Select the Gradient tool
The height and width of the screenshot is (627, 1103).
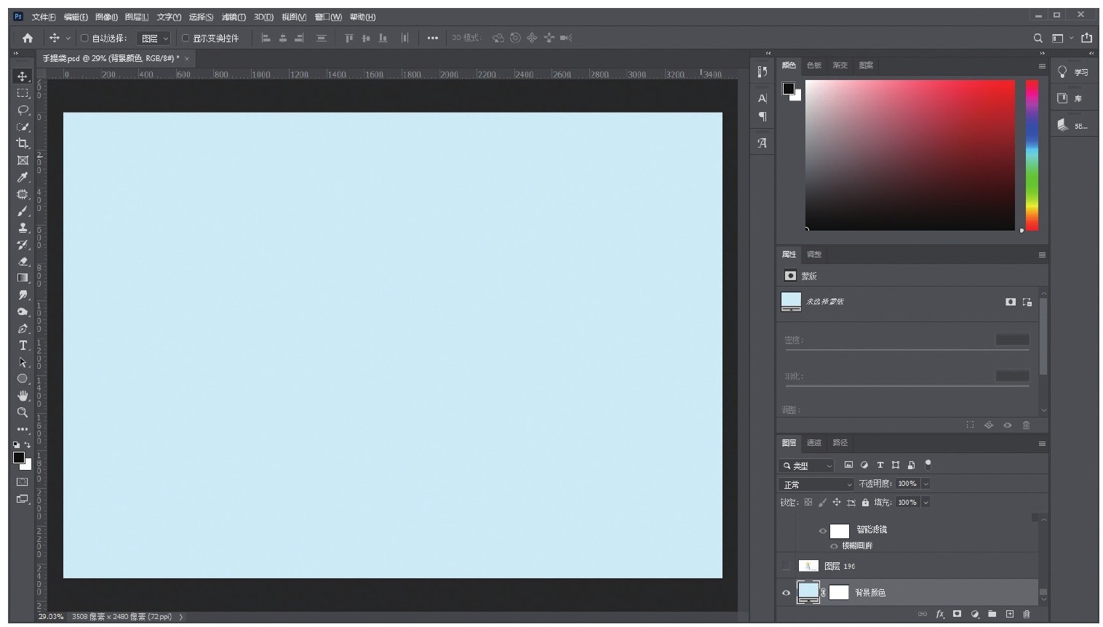(23, 278)
